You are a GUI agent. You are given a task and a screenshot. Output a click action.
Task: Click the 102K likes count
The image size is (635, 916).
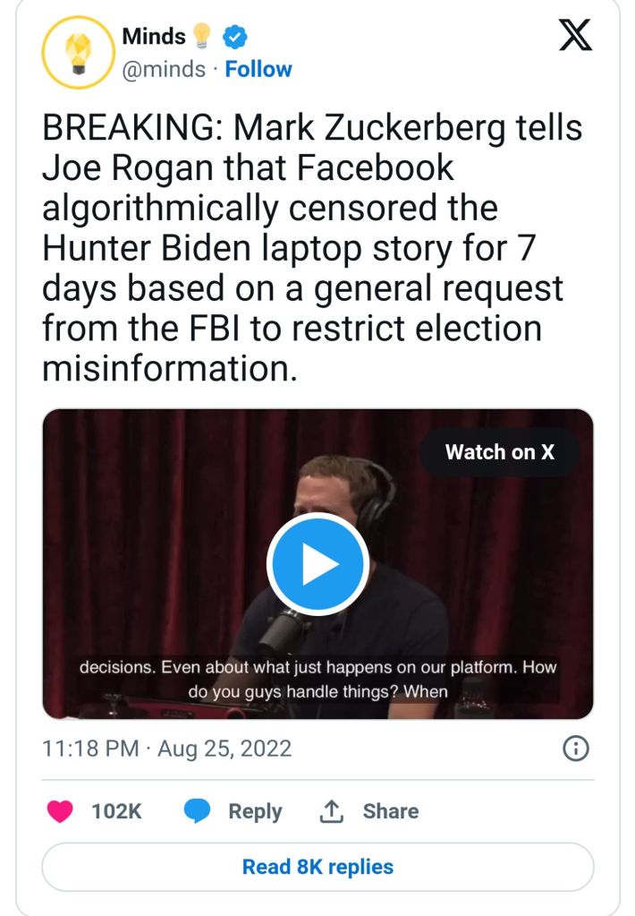click(116, 811)
